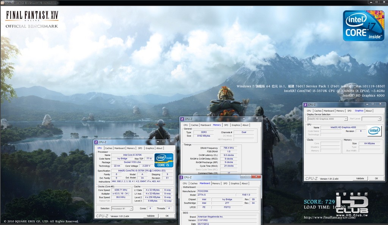Image resolution: width=388 pixels, height=225 pixels.
Task: Click the BIOS Version value C11F1P05
Action: point(227,220)
